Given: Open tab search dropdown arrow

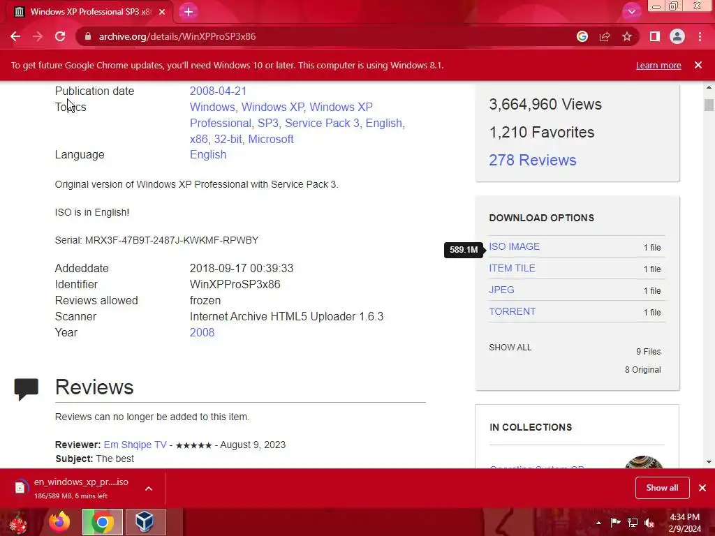Looking at the screenshot, I should click(631, 12).
